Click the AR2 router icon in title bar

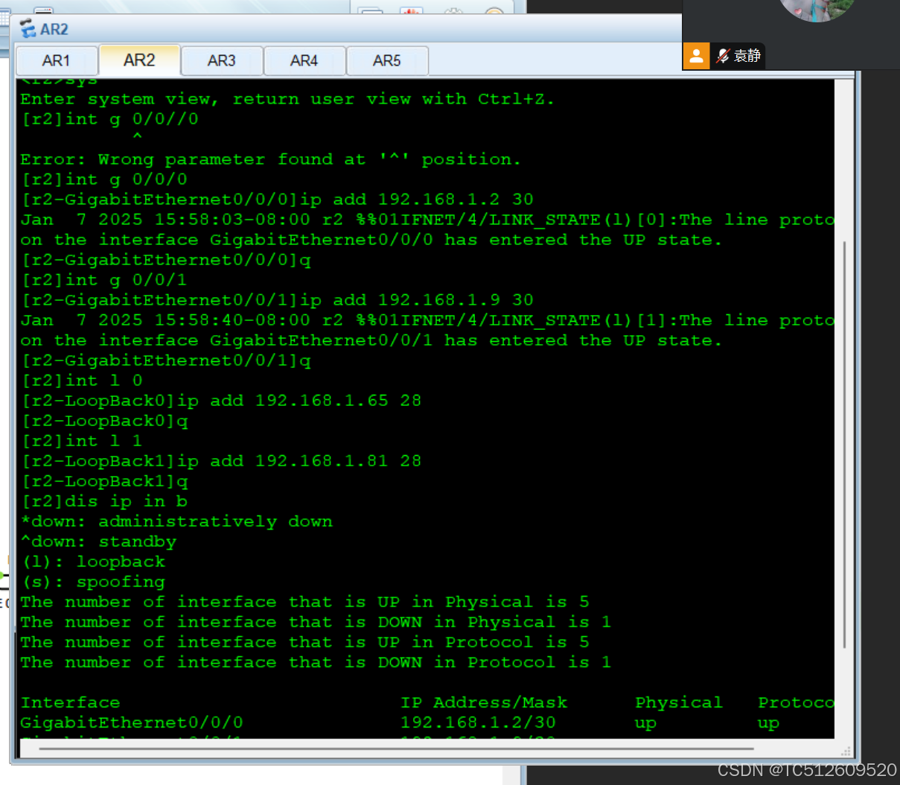pyautogui.click(x=28, y=29)
